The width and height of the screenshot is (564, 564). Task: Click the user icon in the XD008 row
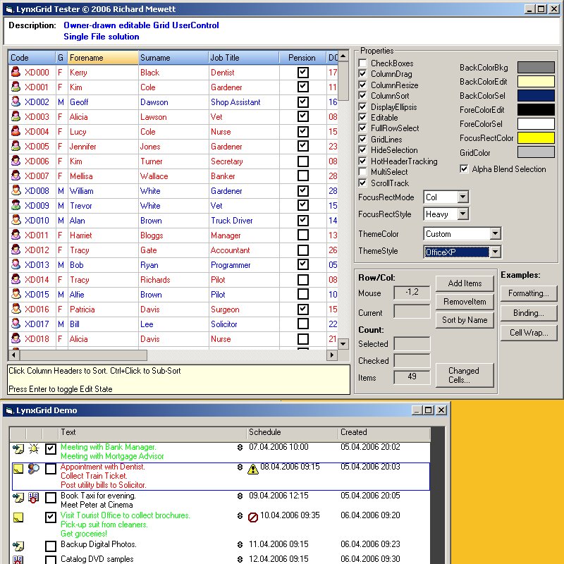[x=16, y=191]
